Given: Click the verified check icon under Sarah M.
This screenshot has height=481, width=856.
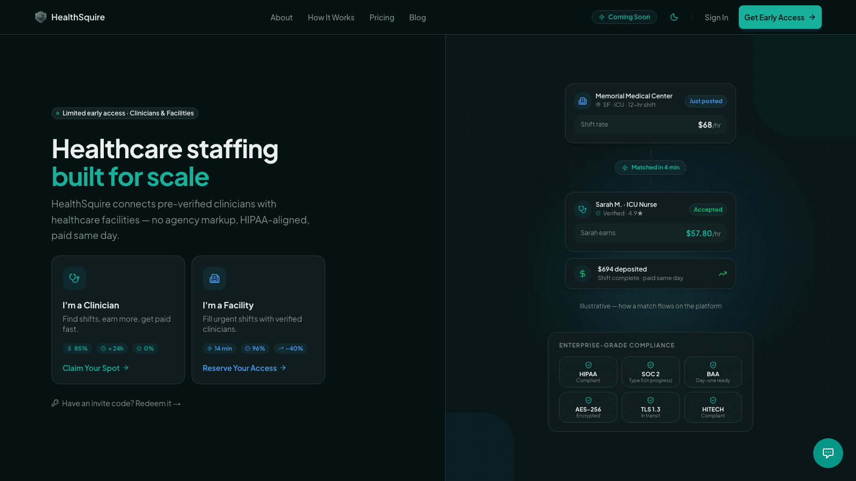Looking at the screenshot, I should (598, 213).
